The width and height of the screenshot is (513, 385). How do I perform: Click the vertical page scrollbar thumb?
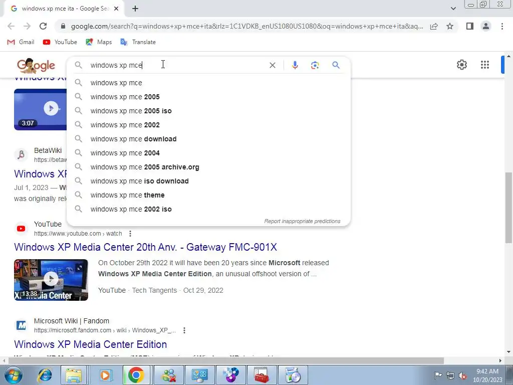click(x=508, y=208)
